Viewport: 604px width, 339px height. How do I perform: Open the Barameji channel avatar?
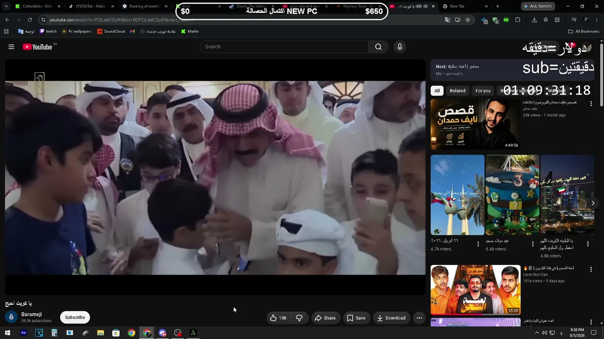click(11, 317)
